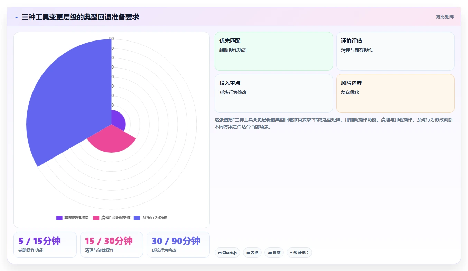Click the 5 / 15分钟 stat value
468x271 pixels.
point(39,241)
